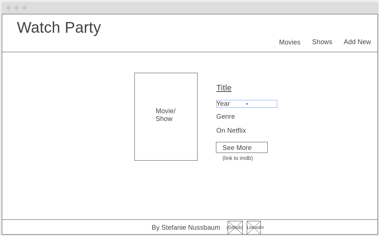The image size is (379, 236).
Task: Toggle the On Netflix option
Action: (231, 130)
